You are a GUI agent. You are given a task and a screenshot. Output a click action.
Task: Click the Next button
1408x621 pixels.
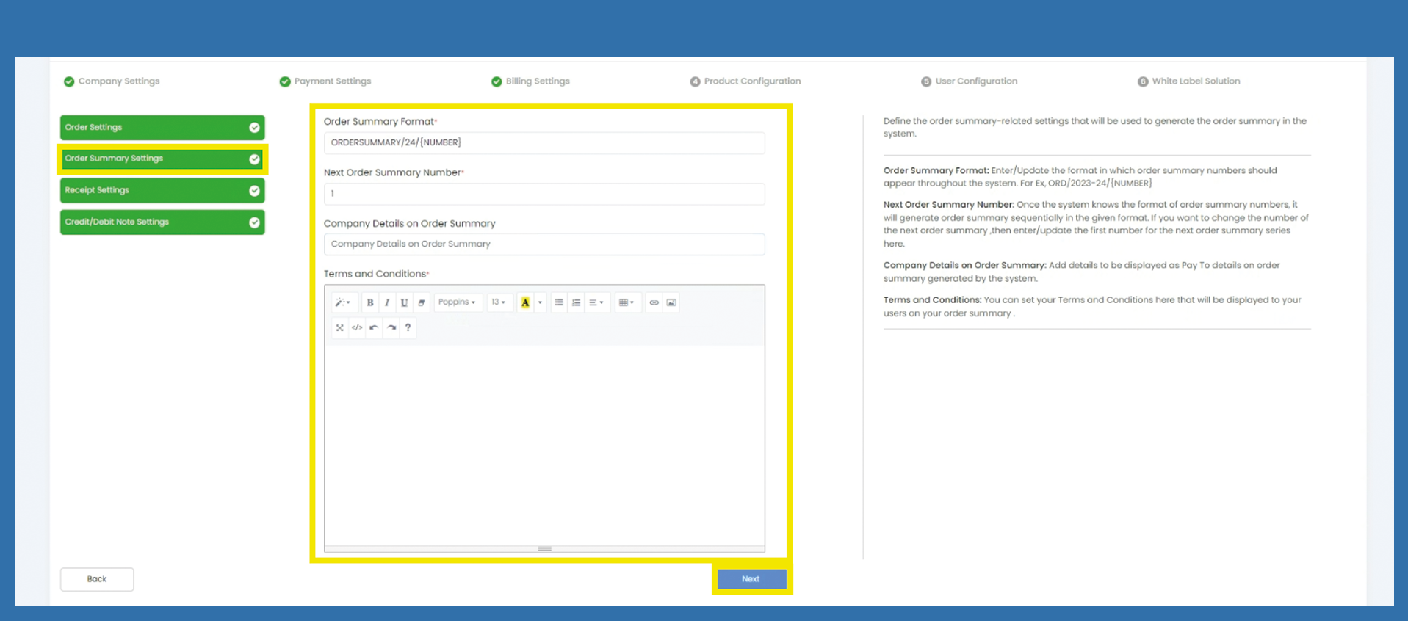click(x=751, y=579)
